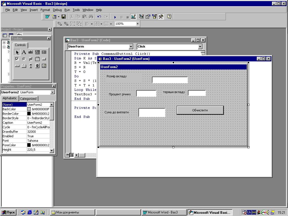
Task: Open the UserForm object dropdown in the code window
Action: 131,47
